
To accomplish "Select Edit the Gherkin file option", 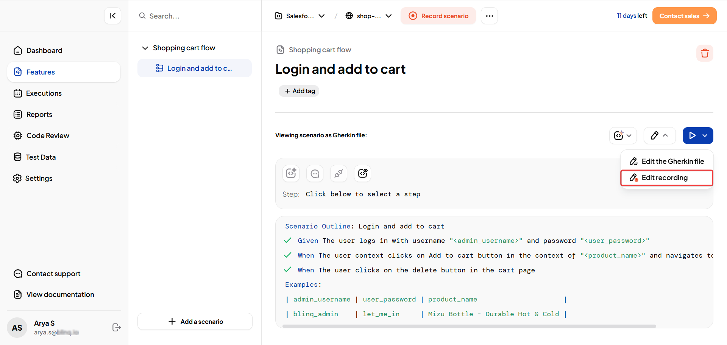I will (x=667, y=162).
